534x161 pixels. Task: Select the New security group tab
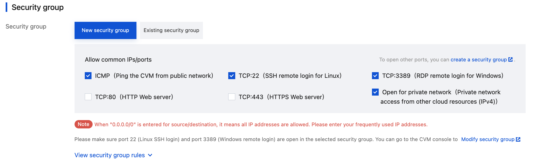(105, 30)
